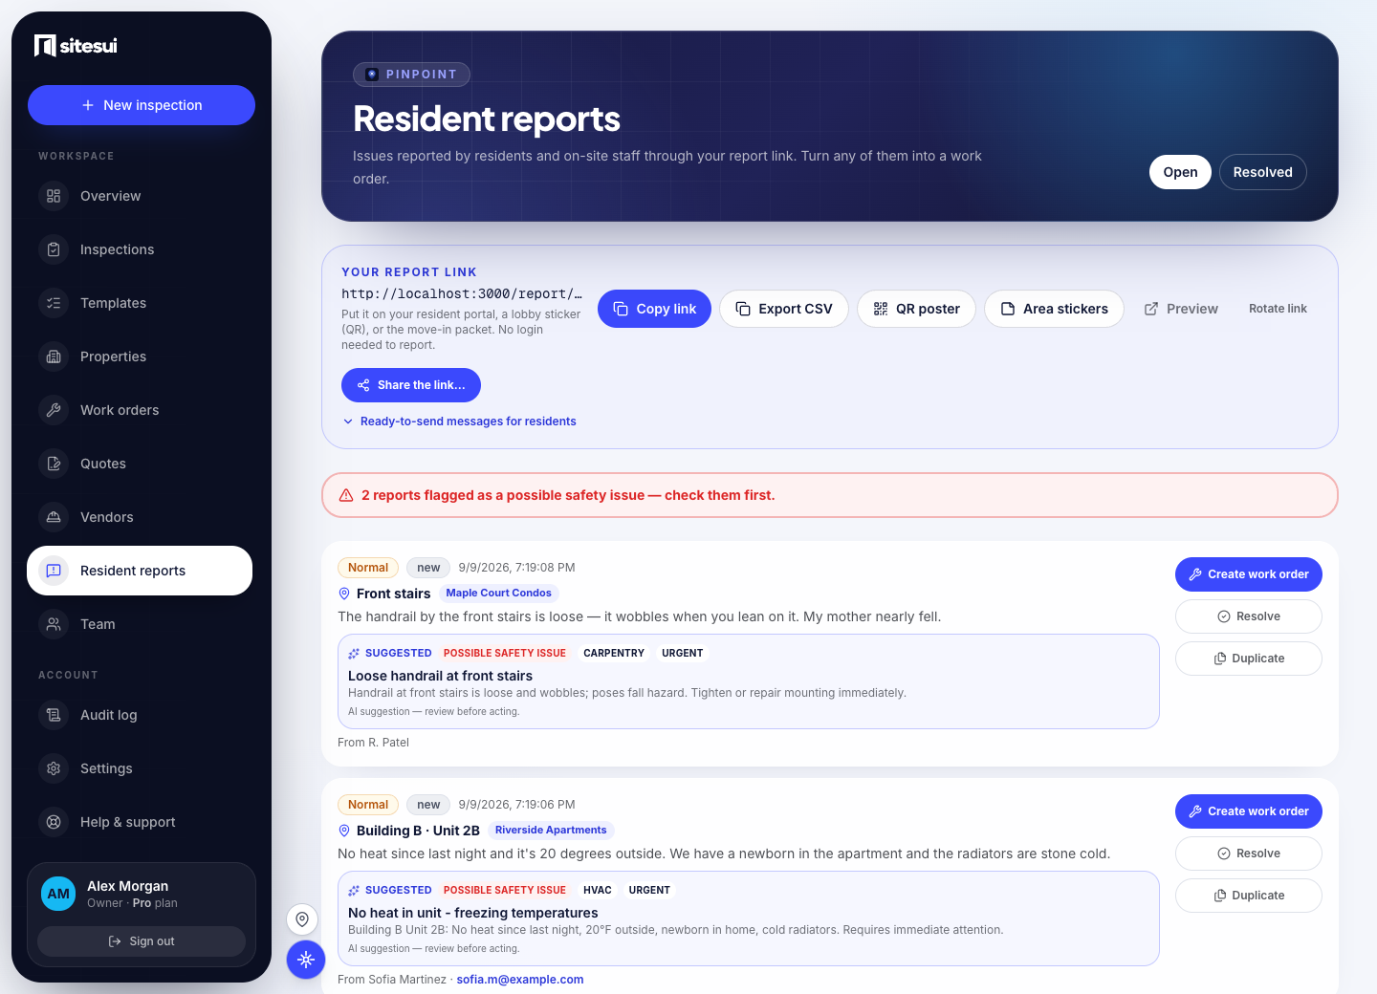Screen dimensions: 1377x994
Task: Click the Vendors hard hat icon
Action: tap(54, 517)
